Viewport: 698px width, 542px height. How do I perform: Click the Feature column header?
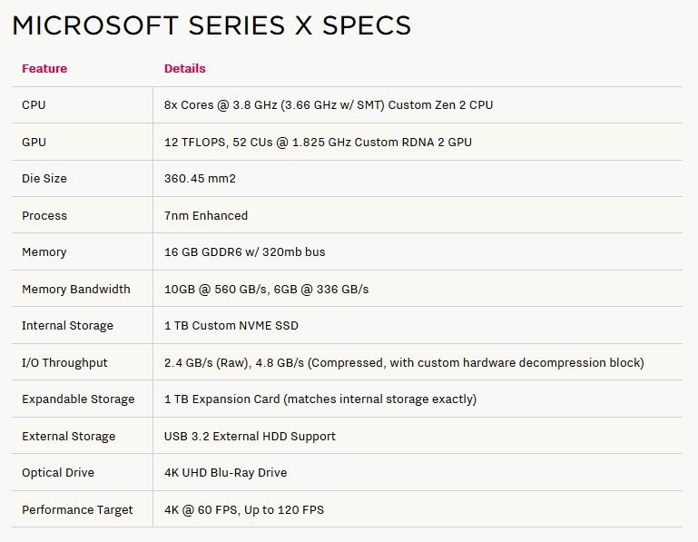pyautogui.click(x=44, y=68)
